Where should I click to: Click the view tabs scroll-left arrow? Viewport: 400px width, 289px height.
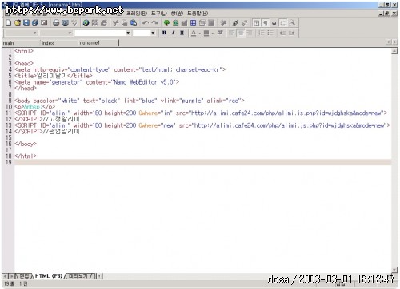tap(6, 276)
